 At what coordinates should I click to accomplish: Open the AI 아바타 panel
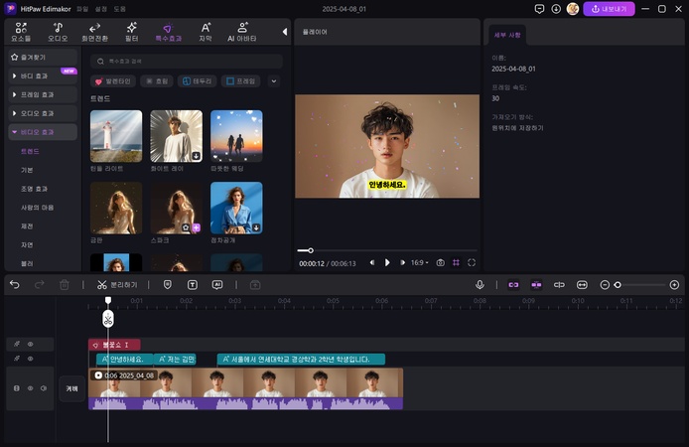pos(243,31)
